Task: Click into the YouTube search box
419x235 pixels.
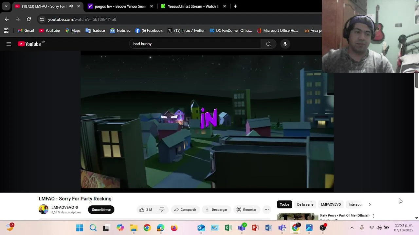Action: point(195,44)
